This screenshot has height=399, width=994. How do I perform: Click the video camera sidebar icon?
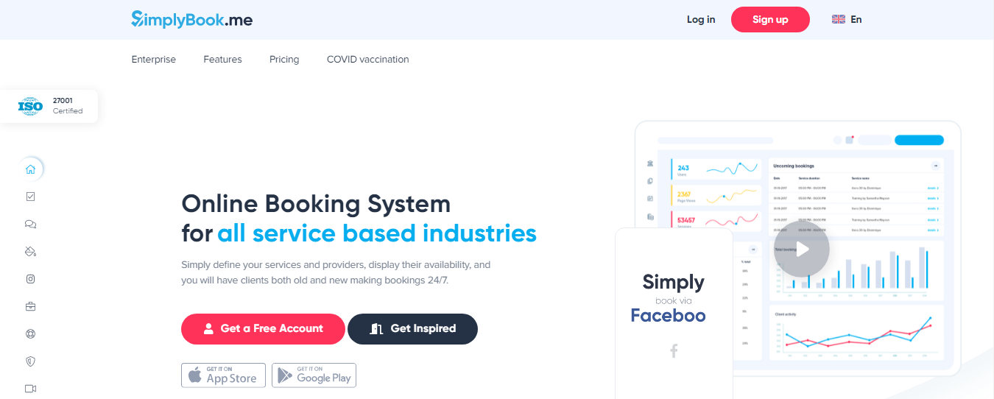[30, 389]
